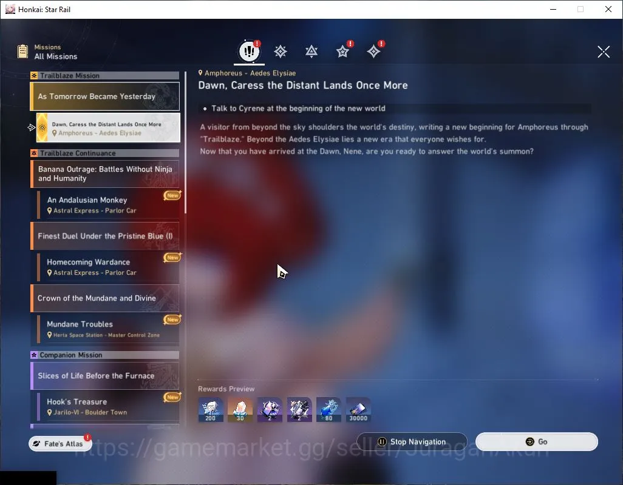The height and width of the screenshot is (485, 623).
Task: Select An Andalusian Monkey sub-mission
Action: tap(108, 205)
